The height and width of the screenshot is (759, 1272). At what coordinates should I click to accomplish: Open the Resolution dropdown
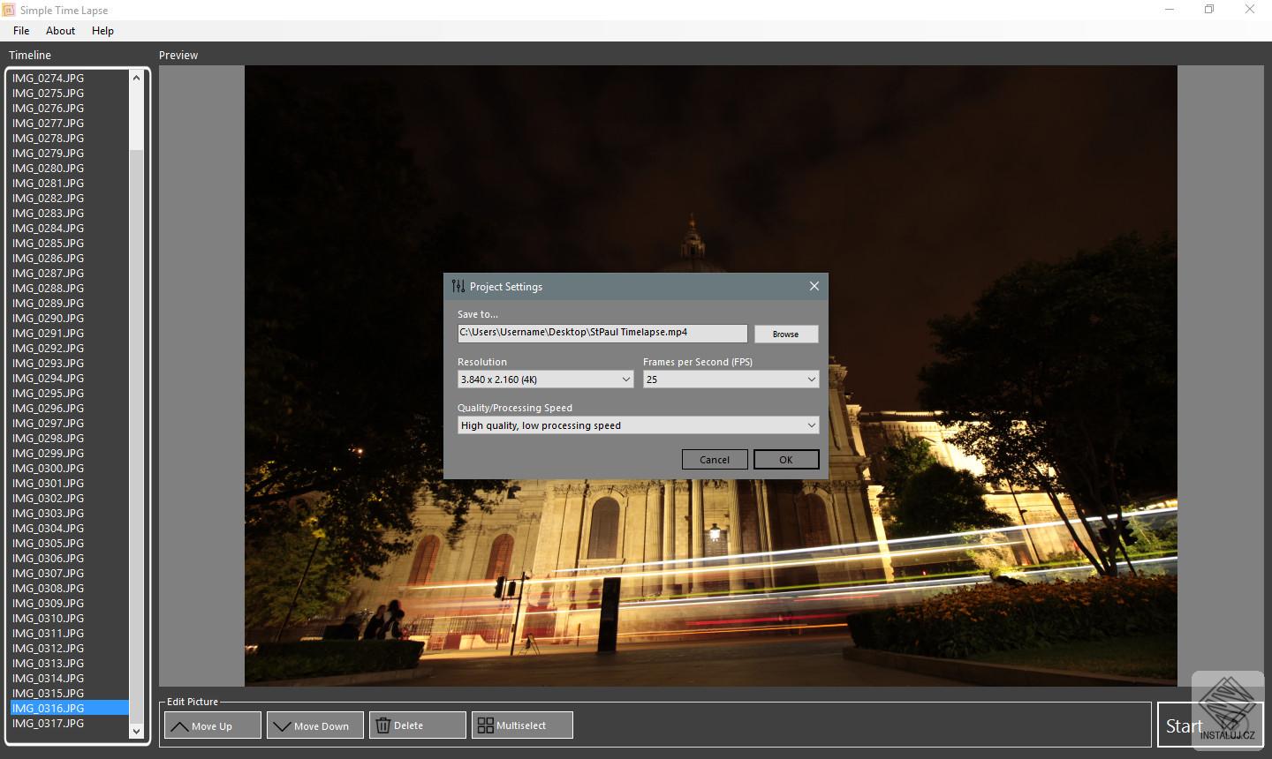click(546, 379)
